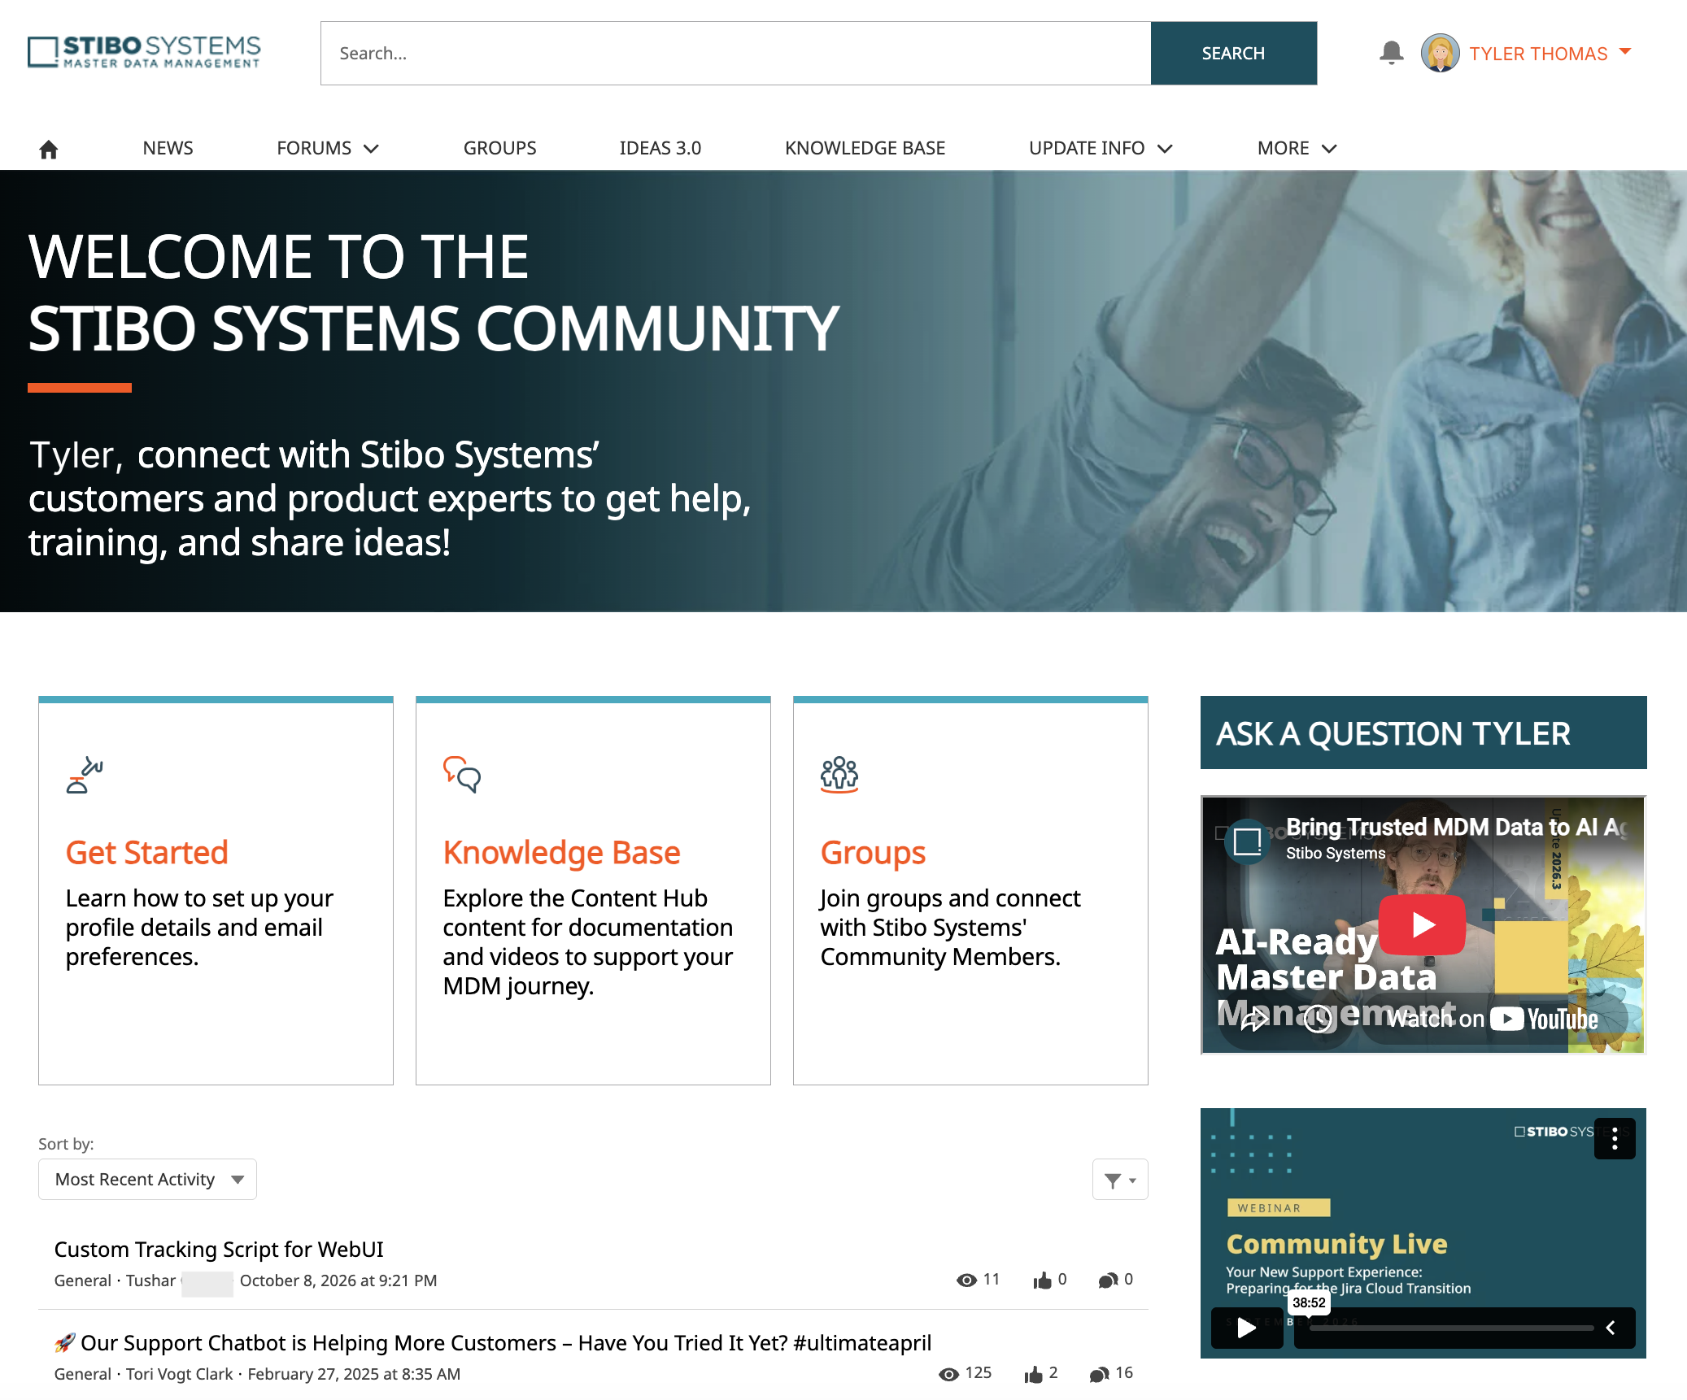
Task: Play the Community Live webinar video
Action: [x=1247, y=1328]
